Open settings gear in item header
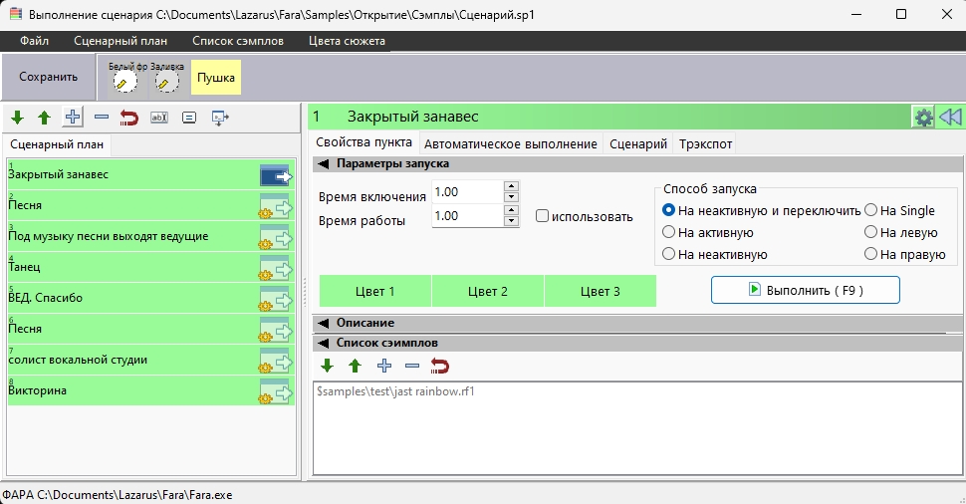This screenshot has width=966, height=504. (923, 117)
